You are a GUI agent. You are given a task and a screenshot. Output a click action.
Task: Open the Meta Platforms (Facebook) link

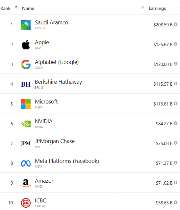click(x=67, y=161)
